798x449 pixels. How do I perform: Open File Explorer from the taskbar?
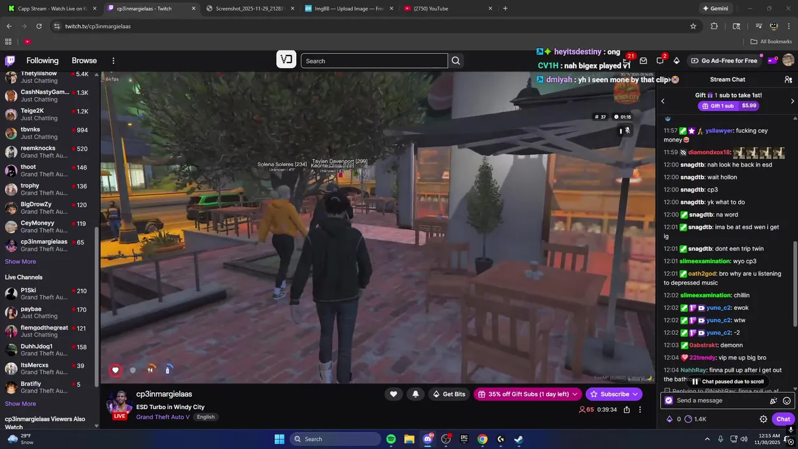[409, 439]
